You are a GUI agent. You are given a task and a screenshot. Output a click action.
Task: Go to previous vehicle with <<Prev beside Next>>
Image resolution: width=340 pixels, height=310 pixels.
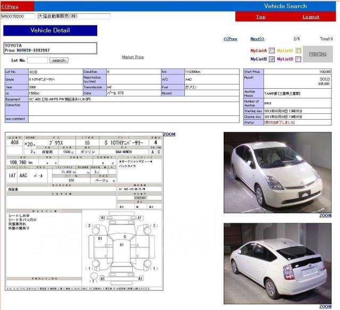point(230,39)
